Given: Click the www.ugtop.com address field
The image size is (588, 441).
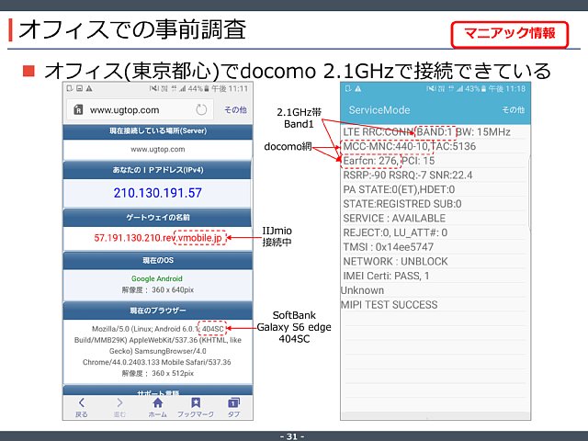Looking at the screenshot, I should [x=140, y=109].
